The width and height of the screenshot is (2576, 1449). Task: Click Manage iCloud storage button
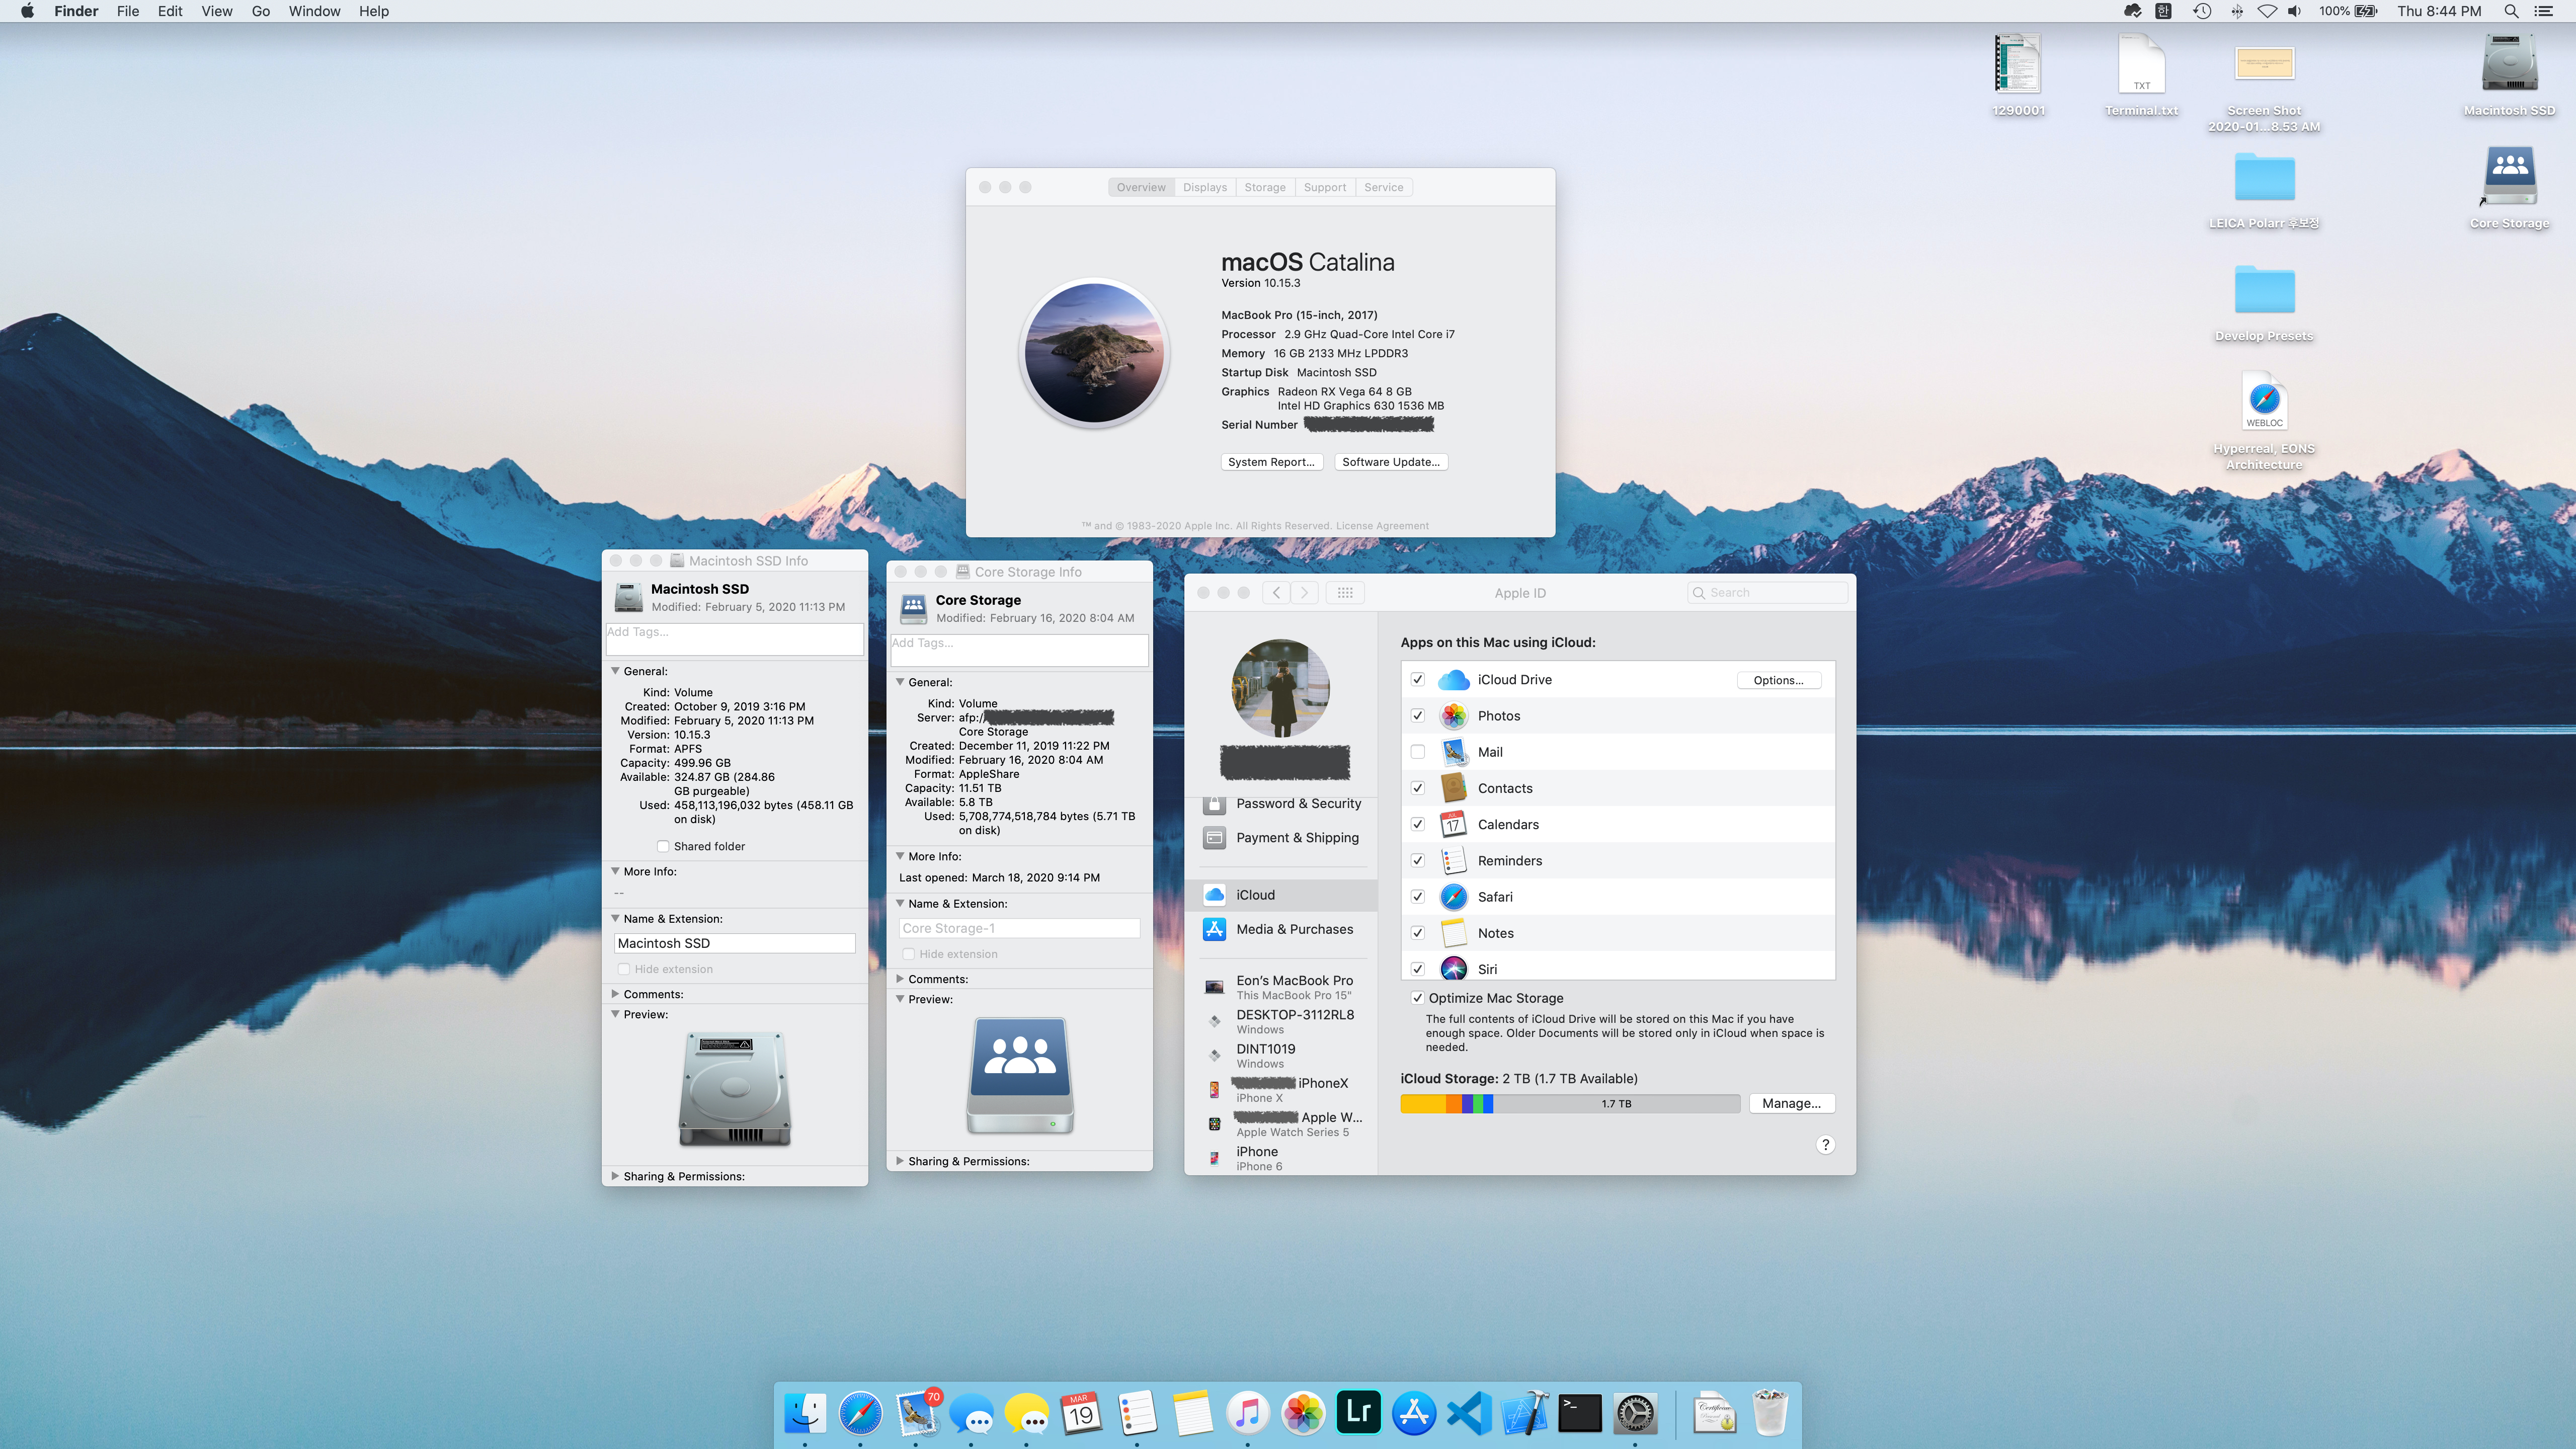tap(1791, 1103)
